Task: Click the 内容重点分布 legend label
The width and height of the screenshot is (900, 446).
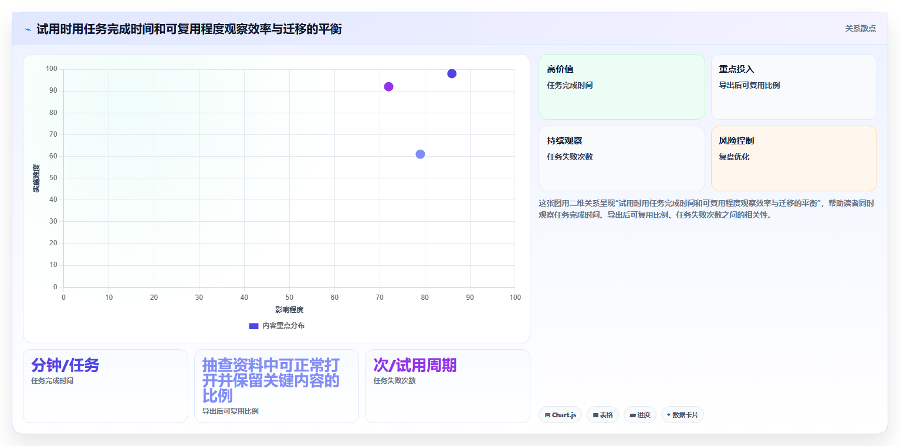Action: point(283,326)
